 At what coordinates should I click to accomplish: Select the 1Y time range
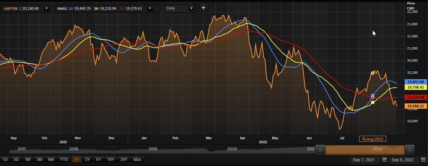[x=76, y=160]
